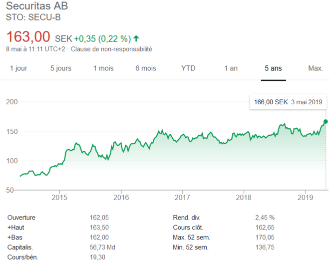Click the 'Cours/bén.' label

click(x=23, y=257)
